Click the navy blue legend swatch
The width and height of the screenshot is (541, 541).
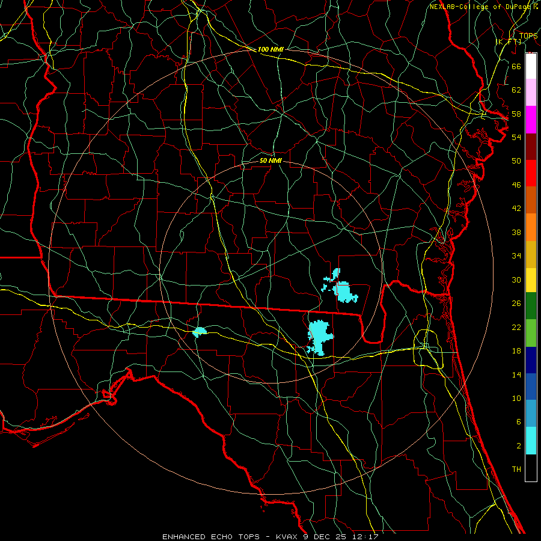point(531,360)
